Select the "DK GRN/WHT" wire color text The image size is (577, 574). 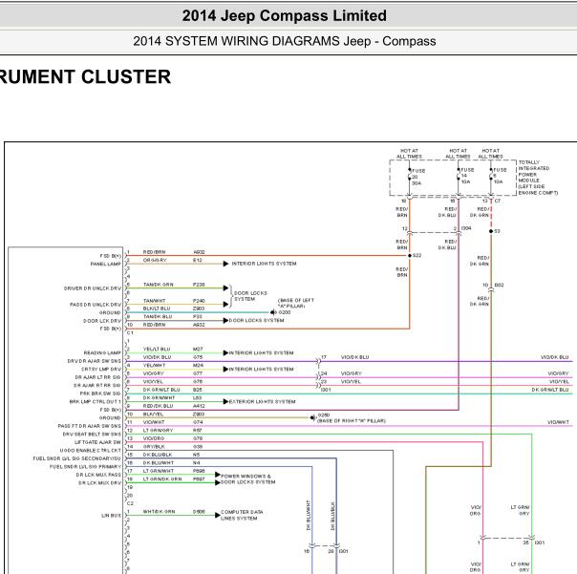coord(159,397)
